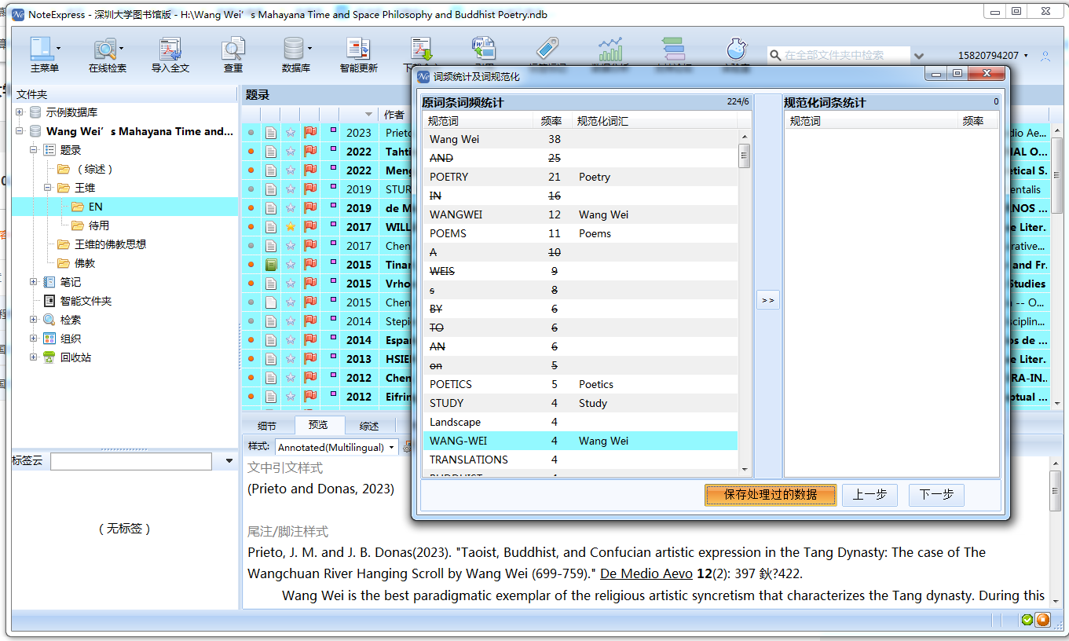Screen dimensions: 1069x641
Task: Open the Annotated(Multilingual) style dropdown
Action: point(392,447)
